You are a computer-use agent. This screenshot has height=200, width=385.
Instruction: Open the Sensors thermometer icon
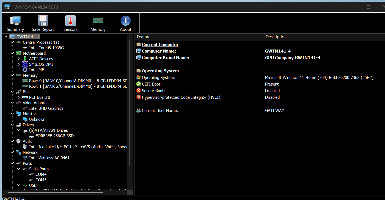point(70,21)
